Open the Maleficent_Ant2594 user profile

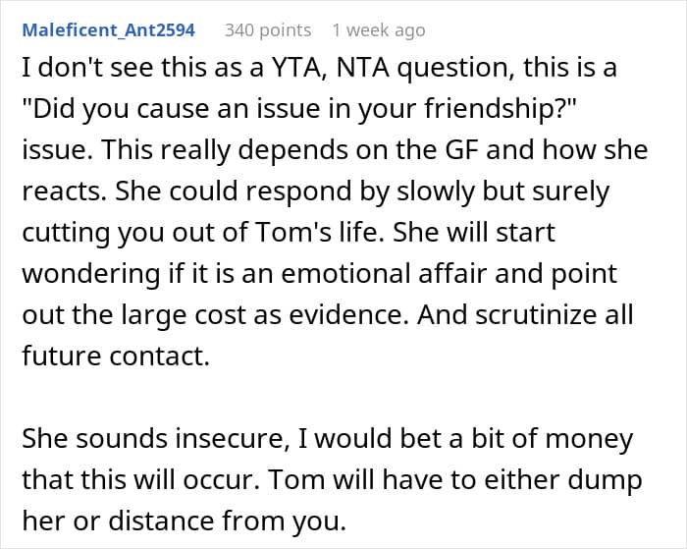pyautogui.click(x=108, y=29)
